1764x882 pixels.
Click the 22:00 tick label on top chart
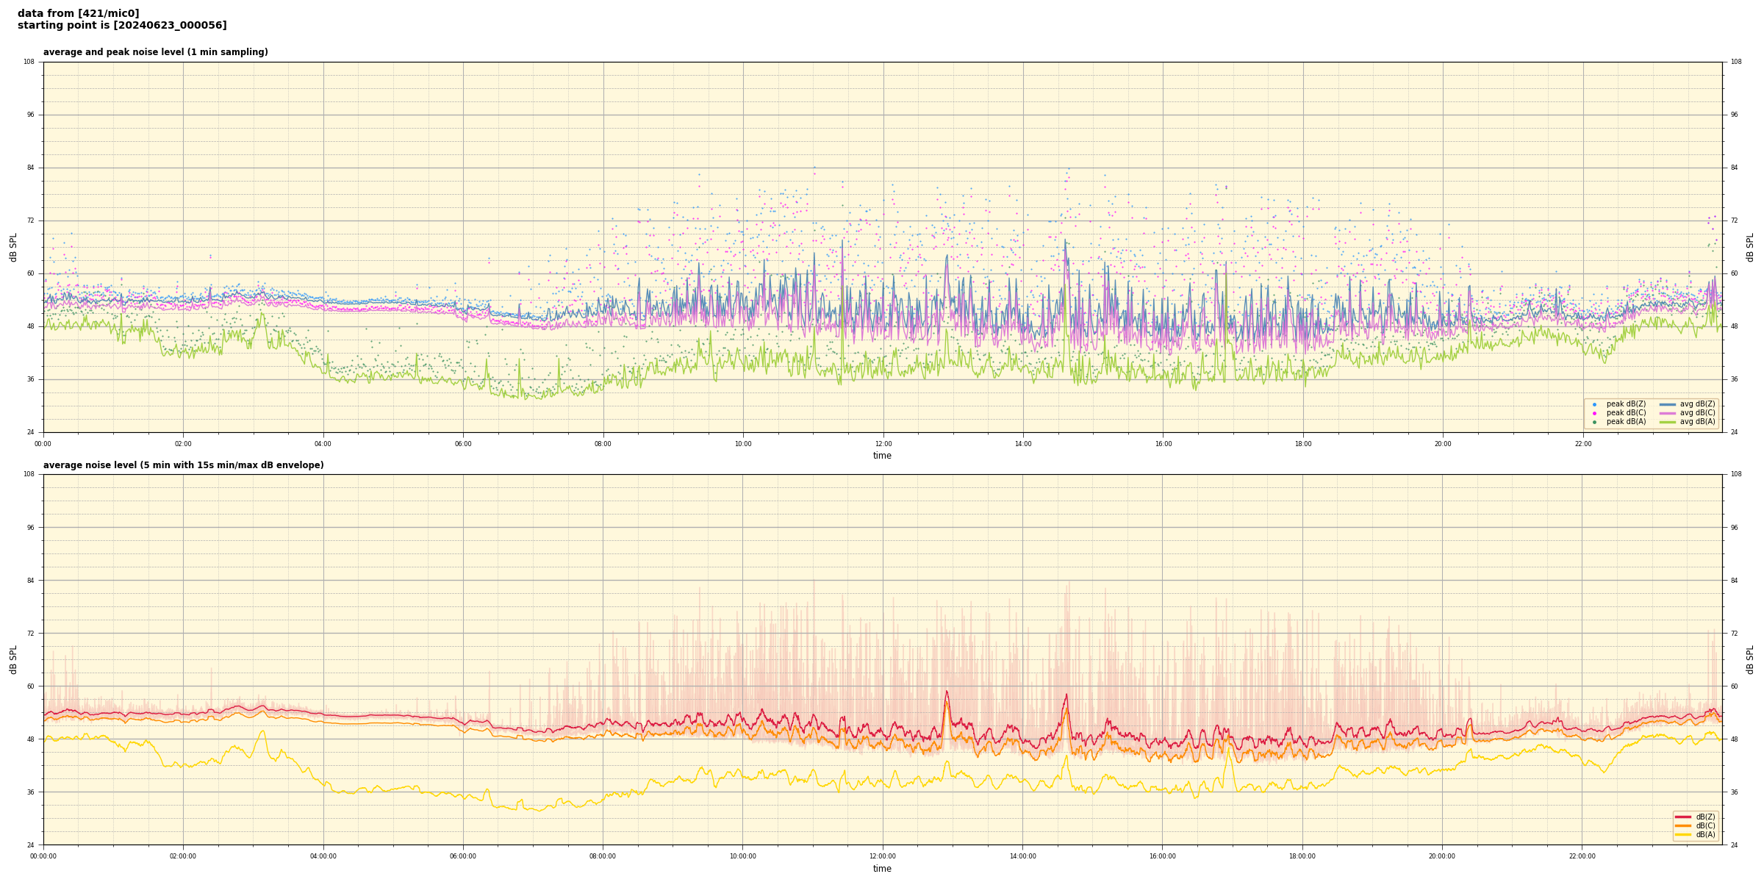[1582, 444]
